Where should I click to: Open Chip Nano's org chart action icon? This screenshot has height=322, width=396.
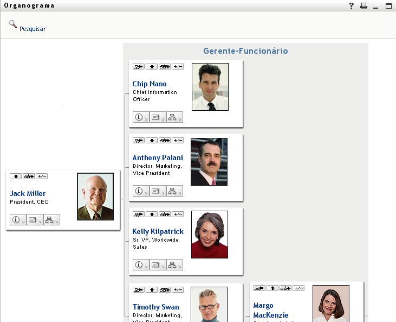pos(174,117)
